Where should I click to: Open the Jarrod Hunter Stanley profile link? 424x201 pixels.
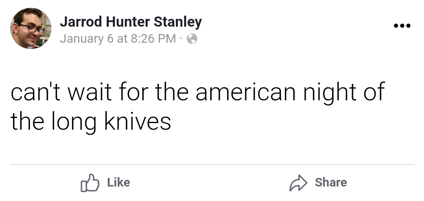131,22
